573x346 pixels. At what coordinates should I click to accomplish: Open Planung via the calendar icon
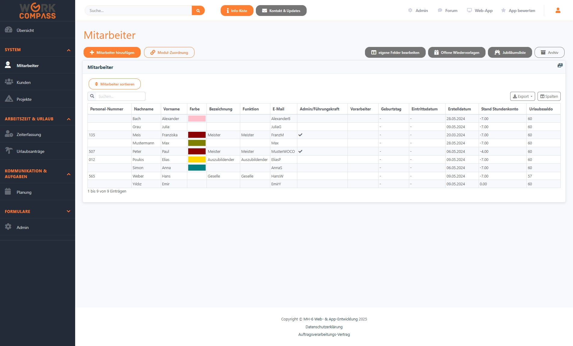pos(8,192)
